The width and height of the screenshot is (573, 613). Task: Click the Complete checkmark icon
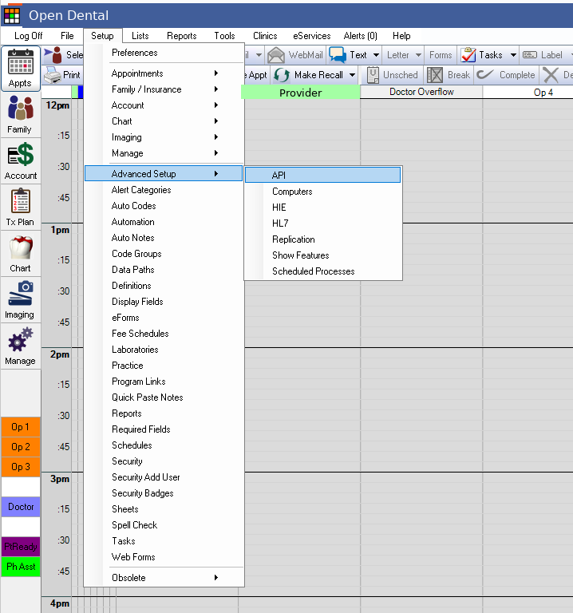click(x=485, y=74)
